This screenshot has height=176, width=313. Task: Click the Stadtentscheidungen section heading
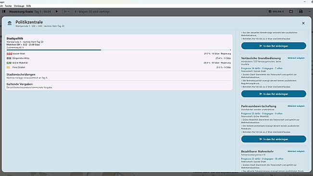click(21, 75)
